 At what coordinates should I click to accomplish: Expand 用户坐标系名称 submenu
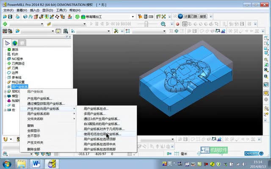pyautogui.click(x=48, y=114)
